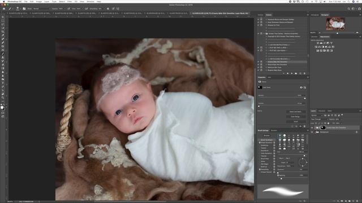The image size is (362, 203).
Task: Add a Brightness/Contrast adjustment
Action: 318,43
